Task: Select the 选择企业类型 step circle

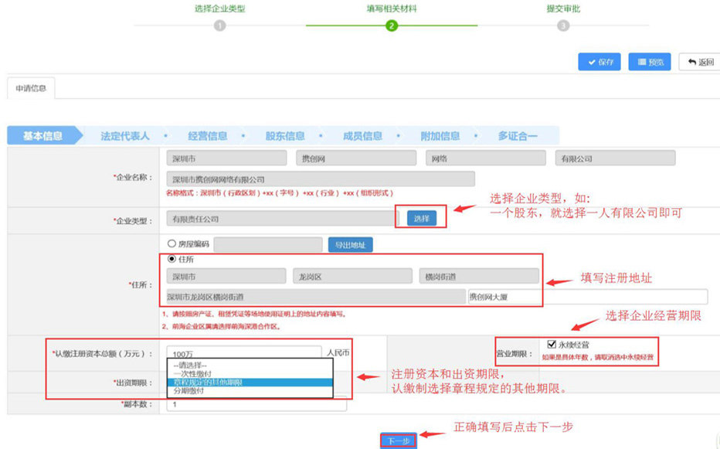Action: tap(220, 25)
